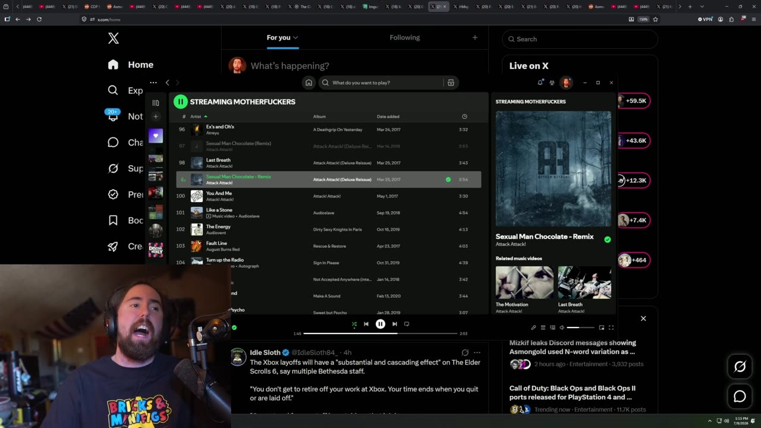Open Spotify miniplayer

[602, 328]
